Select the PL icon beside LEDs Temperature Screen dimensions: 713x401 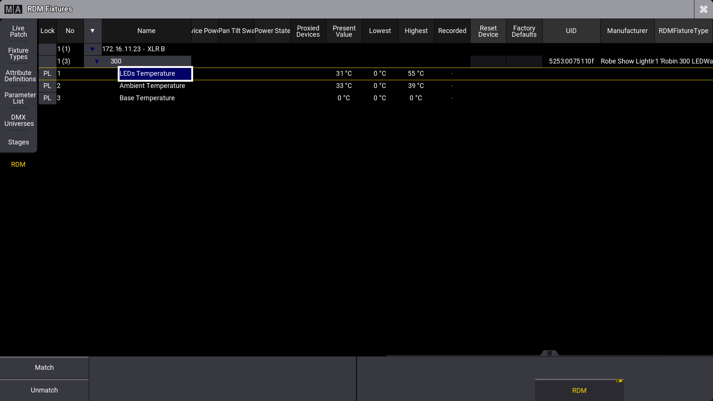pos(47,74)
